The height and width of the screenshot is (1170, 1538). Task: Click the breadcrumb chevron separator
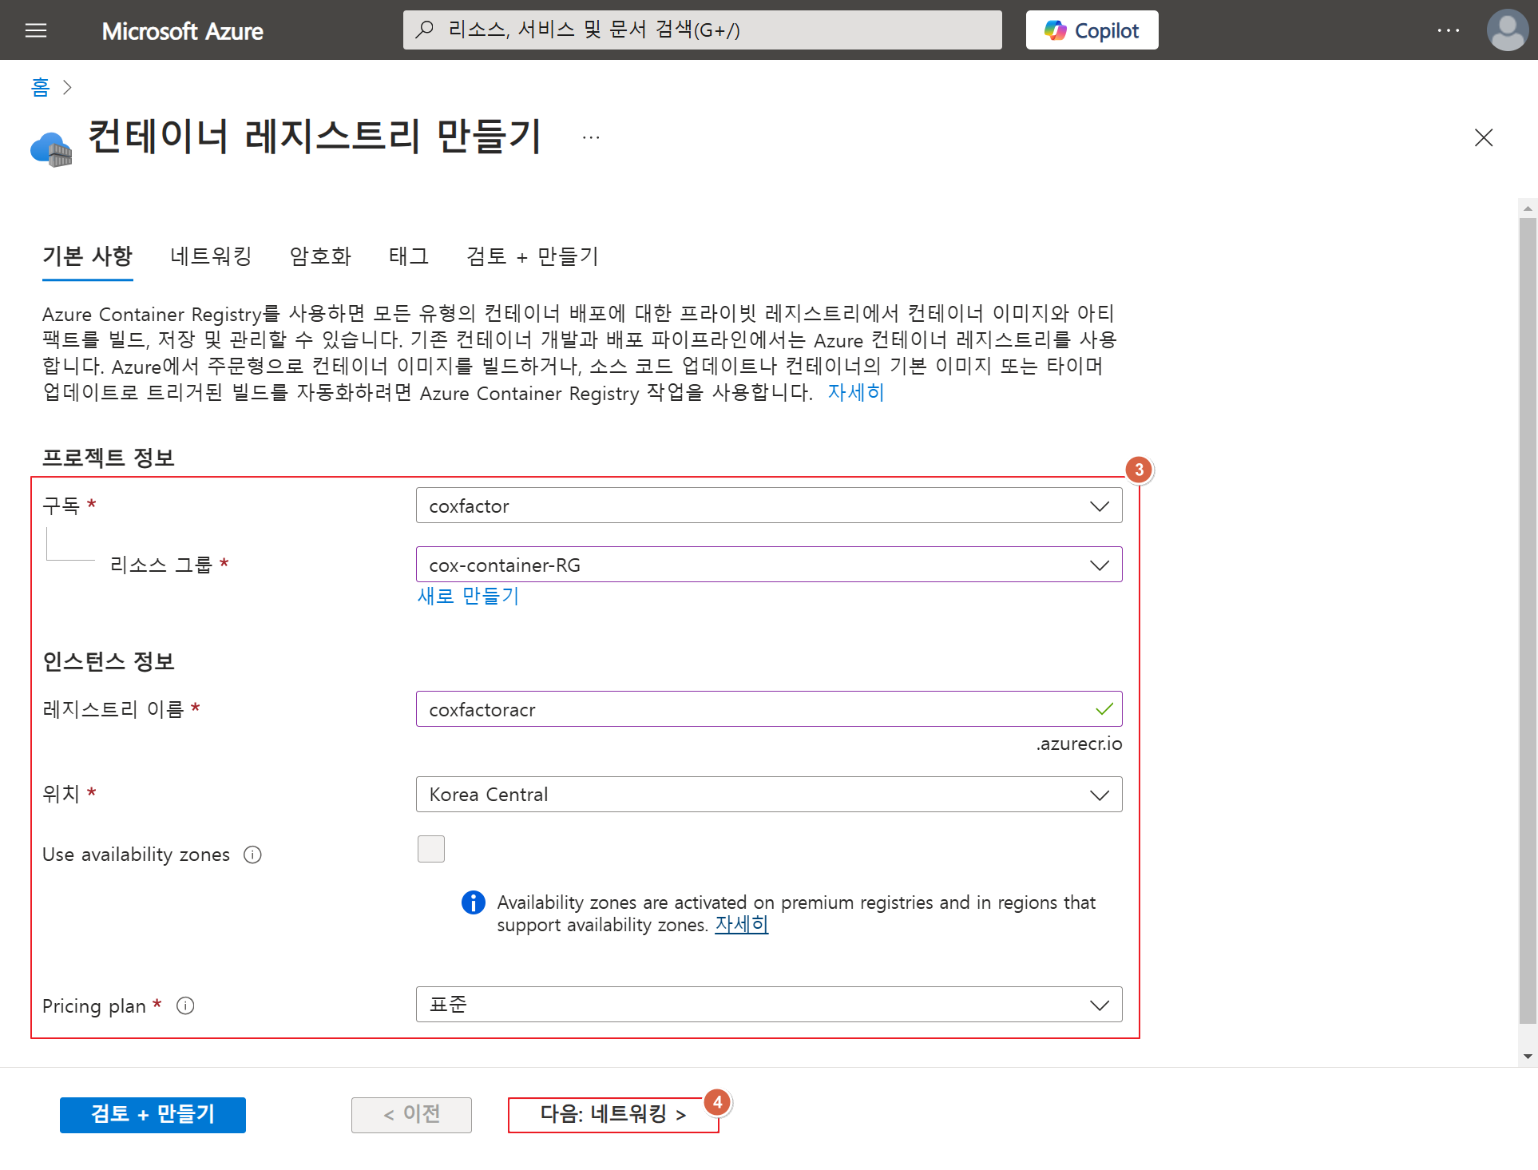67,87
